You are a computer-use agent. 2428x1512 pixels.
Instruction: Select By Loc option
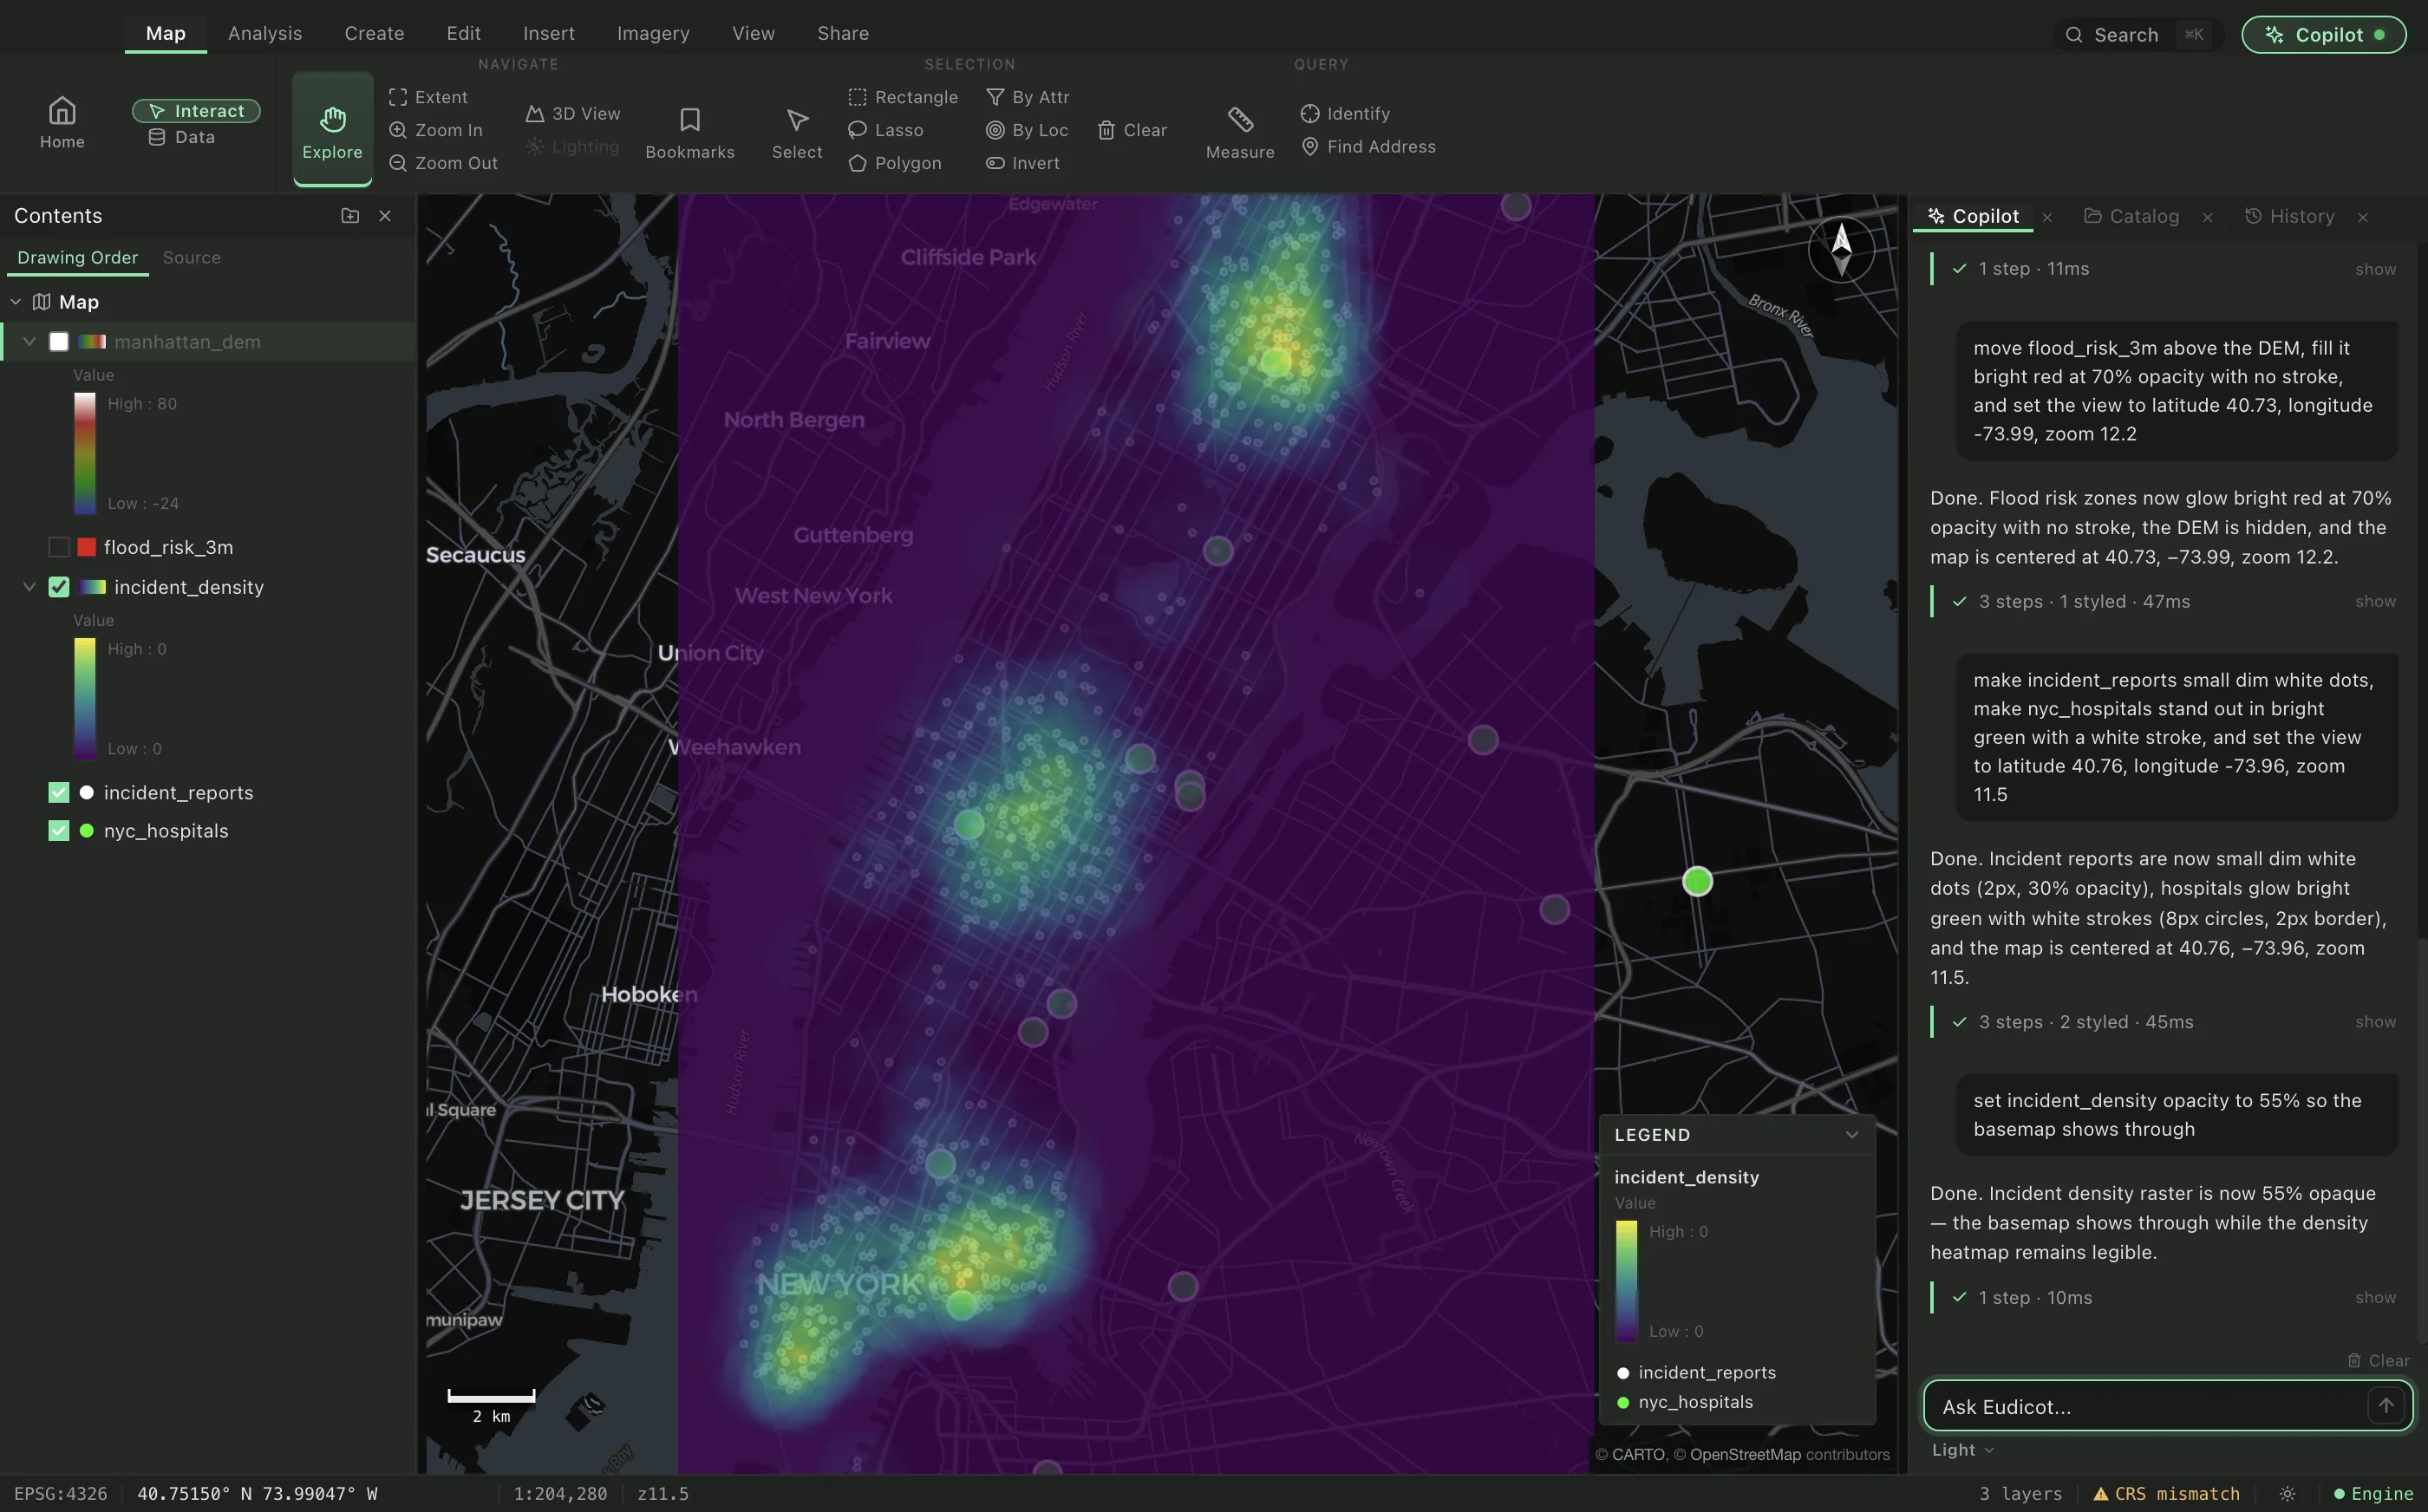[x=1027, y=130]
